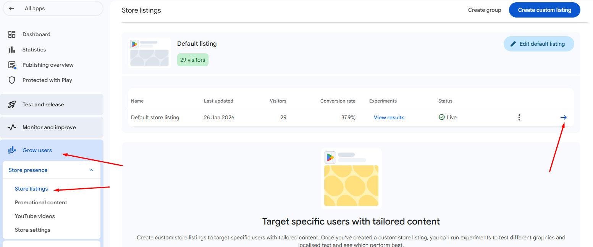Open Dashboard in the sidebar
Image resolution: width=593 pixels, height=247 pixels.
(x=36, y=34)
